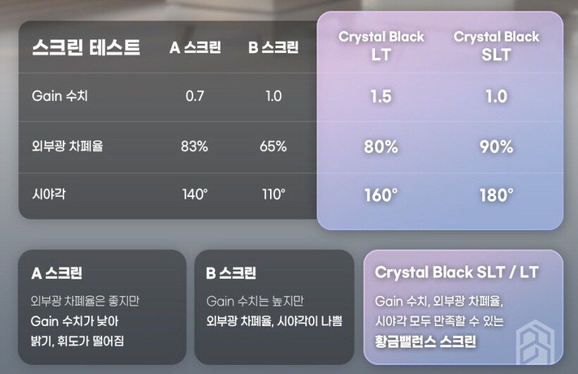Open the Crystal Black SLT / LT card
Screen dimensions: 578x374
tap(463, 307)
